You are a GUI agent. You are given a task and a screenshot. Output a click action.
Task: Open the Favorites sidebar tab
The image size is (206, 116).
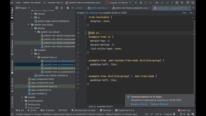[12, 102]
